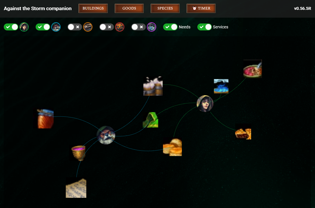
Task: Select the biscuits node
Action: click(x=172, y=147)
